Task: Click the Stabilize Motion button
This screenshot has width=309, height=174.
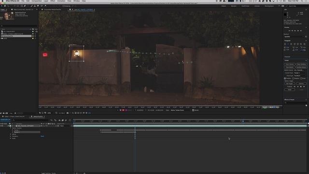Action: coord(301,67)
